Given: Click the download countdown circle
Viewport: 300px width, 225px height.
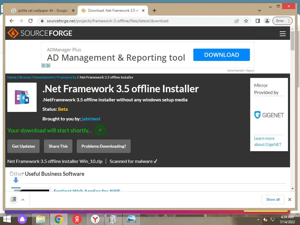Looking at the screenshot, I should click(100, 130).
